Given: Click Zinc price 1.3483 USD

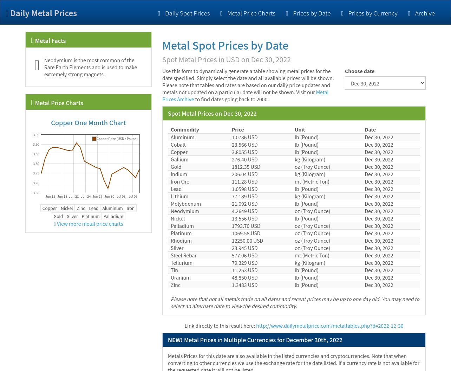Looking at the screenshot, I should click(x=244, y=285).
